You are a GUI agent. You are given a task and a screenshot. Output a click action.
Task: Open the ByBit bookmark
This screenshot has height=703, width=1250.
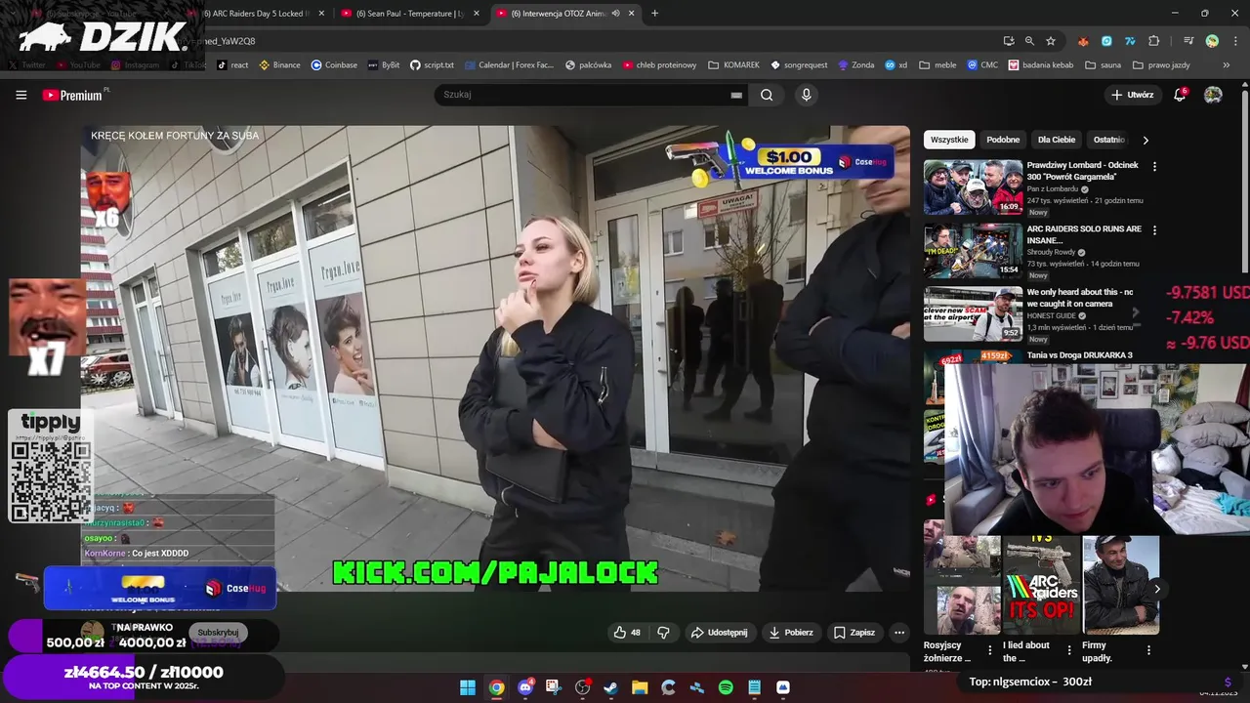click(x=384, y=65)
